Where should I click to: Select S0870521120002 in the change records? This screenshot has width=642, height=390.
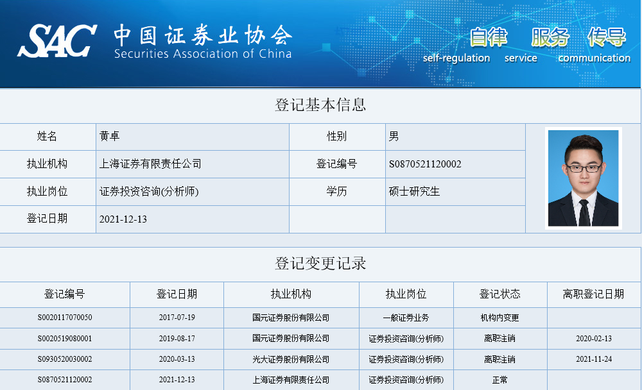click(65, 380)
